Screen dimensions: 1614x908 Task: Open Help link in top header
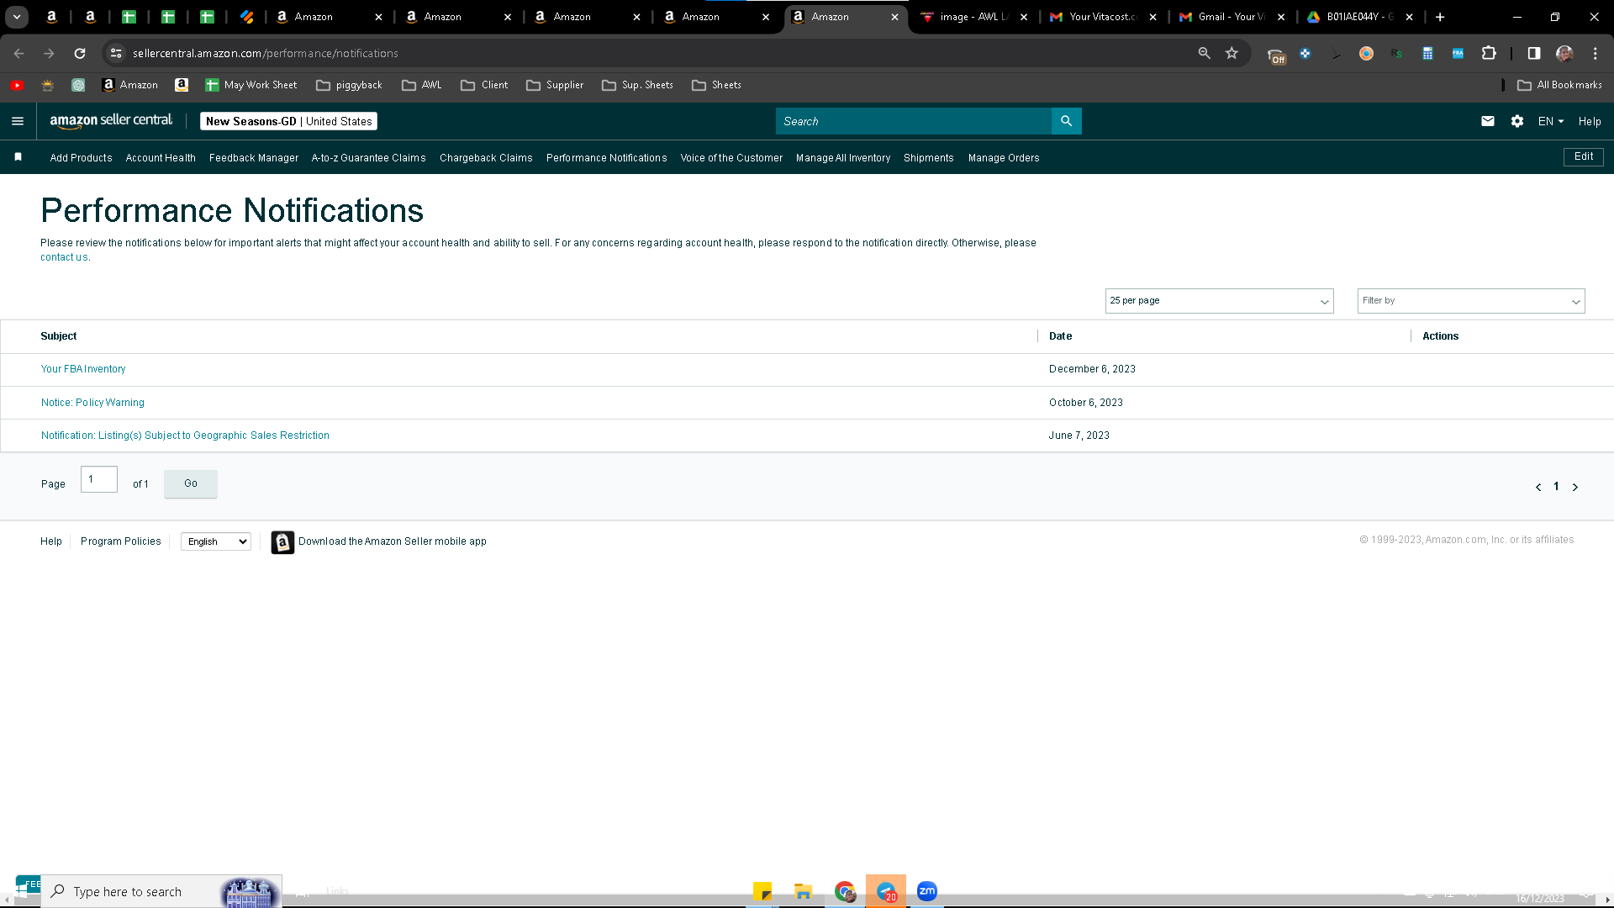coord(1590,121)
